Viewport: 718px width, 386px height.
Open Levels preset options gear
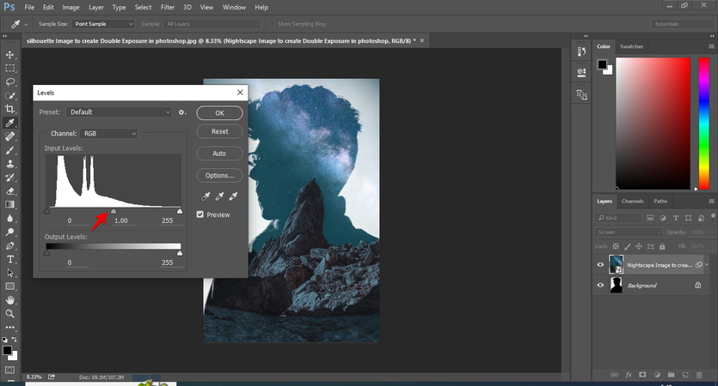(x=182, y=112)
